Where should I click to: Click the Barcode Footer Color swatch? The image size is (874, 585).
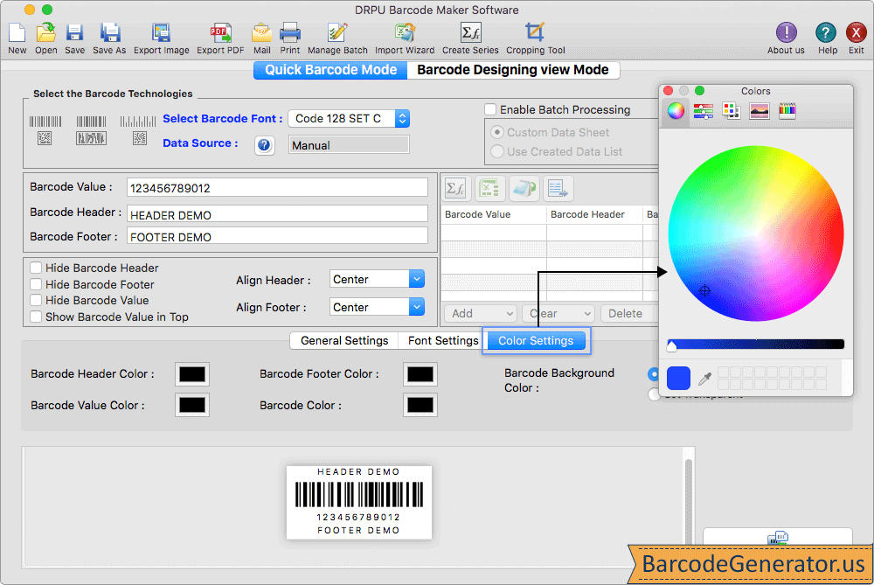click(420, 374)
